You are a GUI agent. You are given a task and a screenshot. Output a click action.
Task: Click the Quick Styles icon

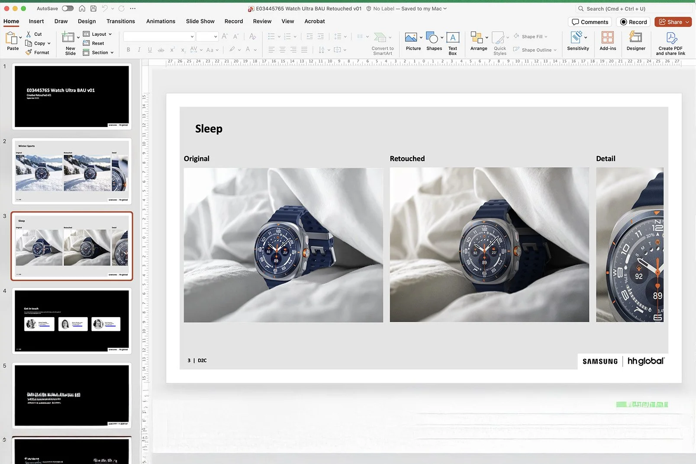[x=498, y=38]
